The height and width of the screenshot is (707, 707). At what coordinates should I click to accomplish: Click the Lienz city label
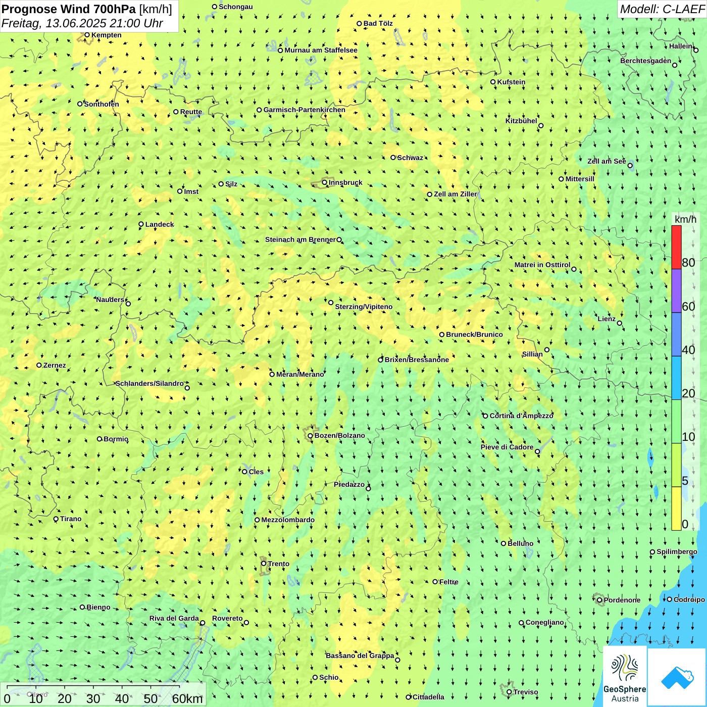click(607, 319)
